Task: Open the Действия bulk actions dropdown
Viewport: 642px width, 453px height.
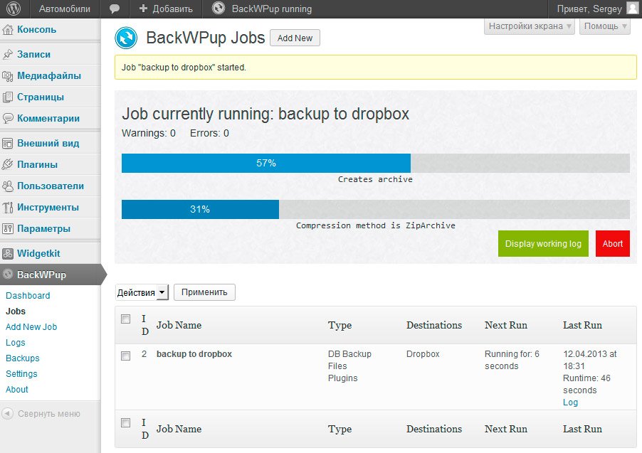Action: pyautogui.click(x=142, y=292)
